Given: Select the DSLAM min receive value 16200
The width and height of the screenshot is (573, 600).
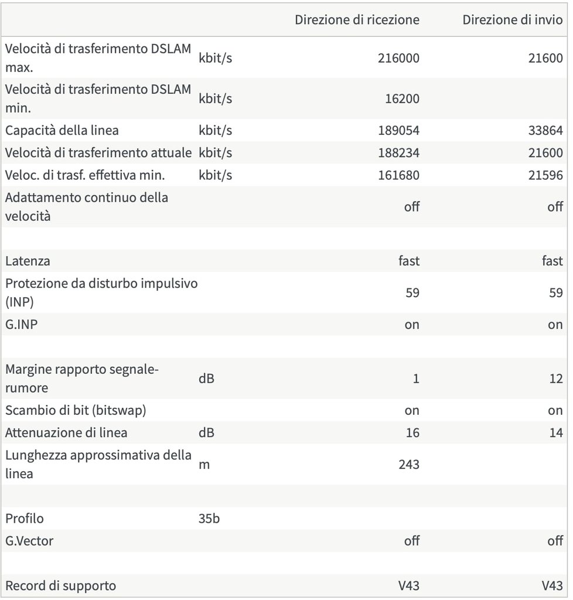Looking at the screenshot, I should [x=402, y=98].
